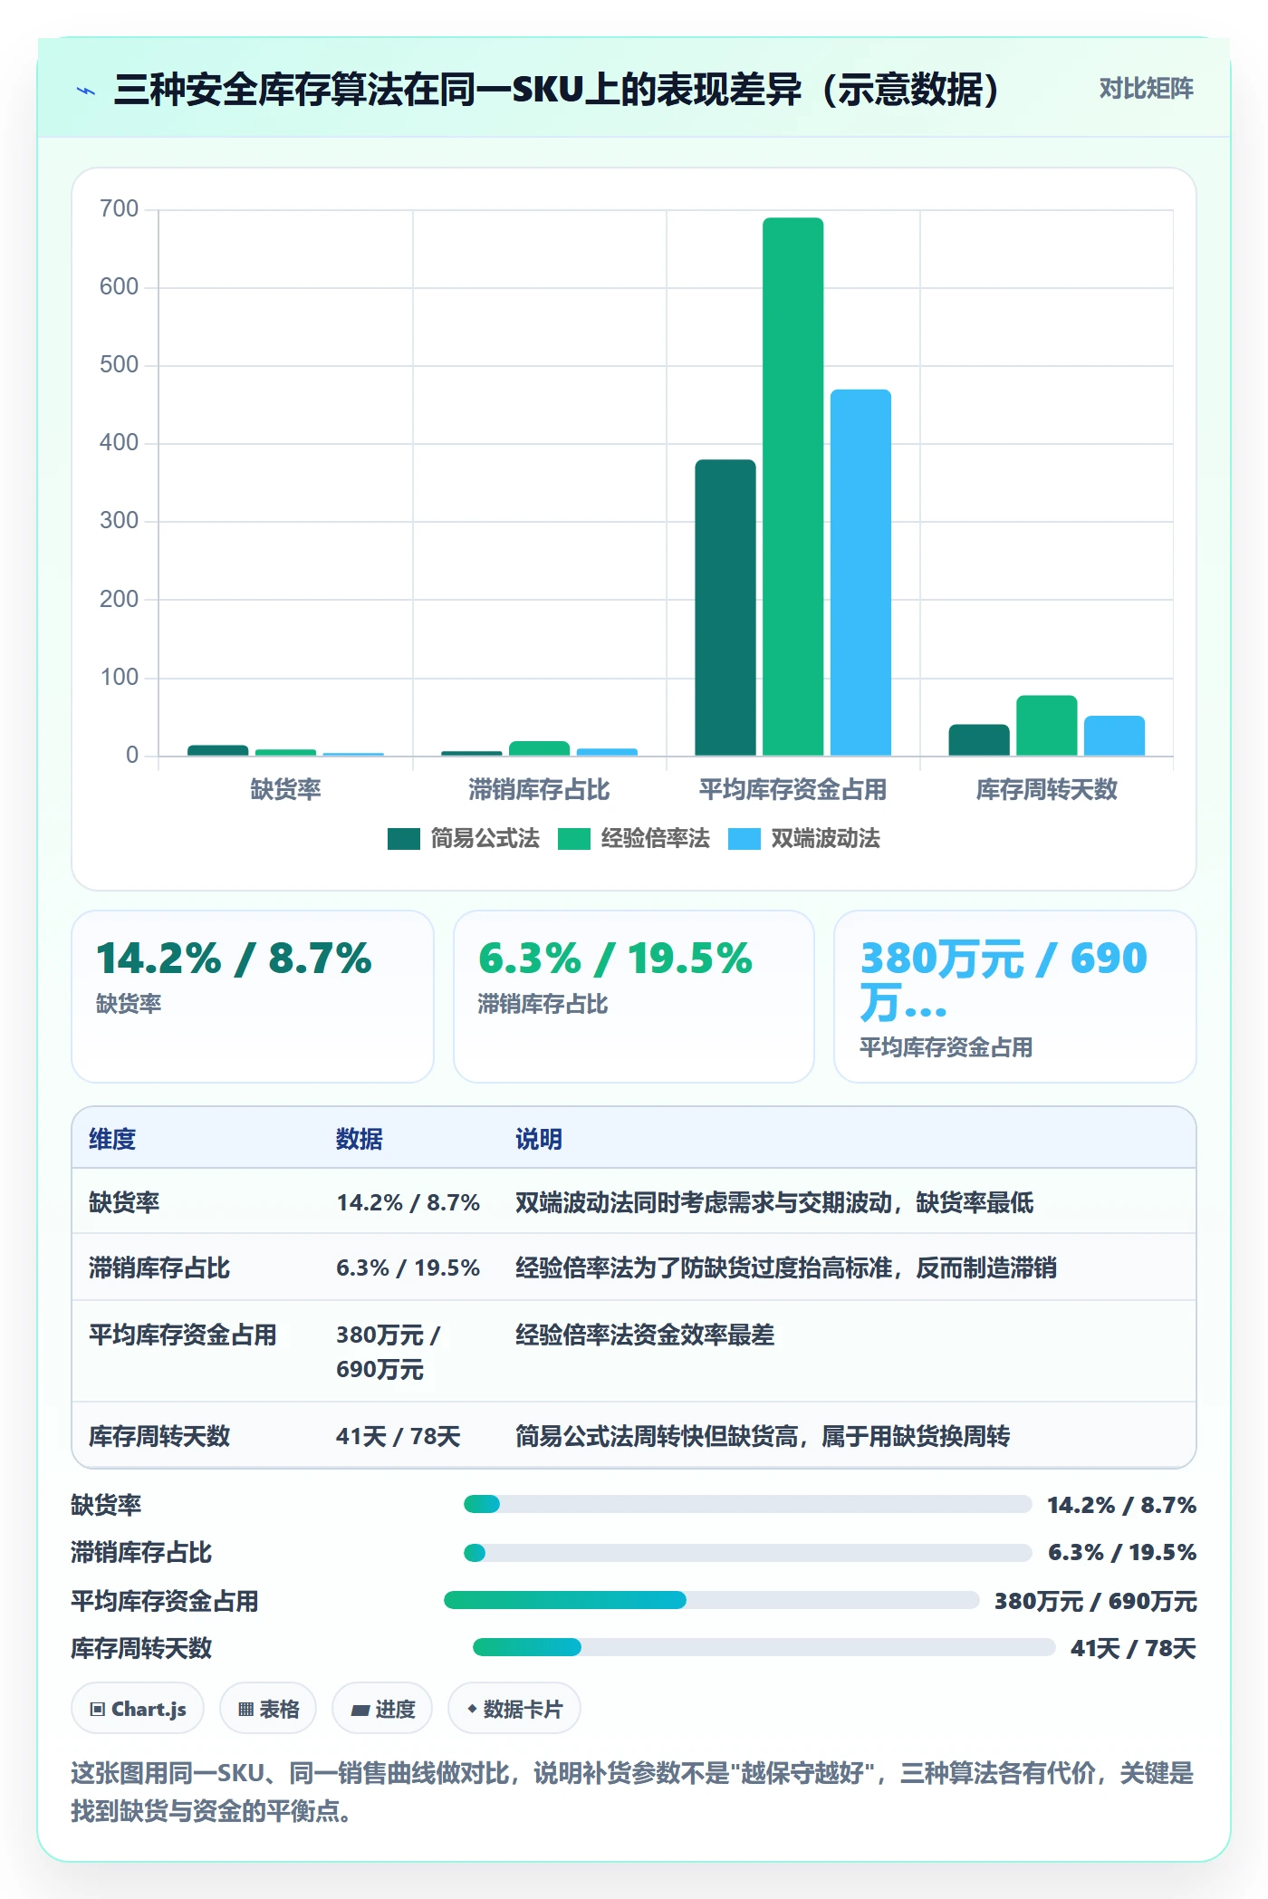
Task: Click the chart title 三种安全库存算法 heading
Action: (556, 90)
